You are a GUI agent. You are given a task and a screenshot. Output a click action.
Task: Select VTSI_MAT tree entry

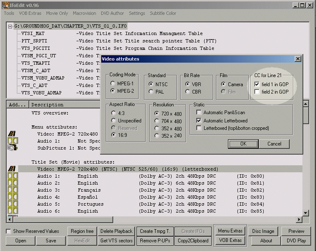point(33,33)
